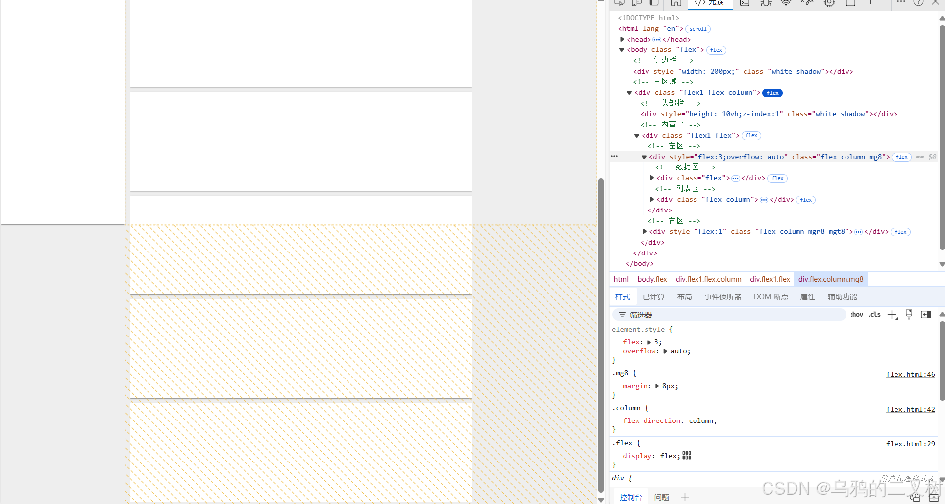Switch to the DOM 断点 tab
Image resolution: width=945 pixels, height=504 pixels.
click(x=770, y=296)
